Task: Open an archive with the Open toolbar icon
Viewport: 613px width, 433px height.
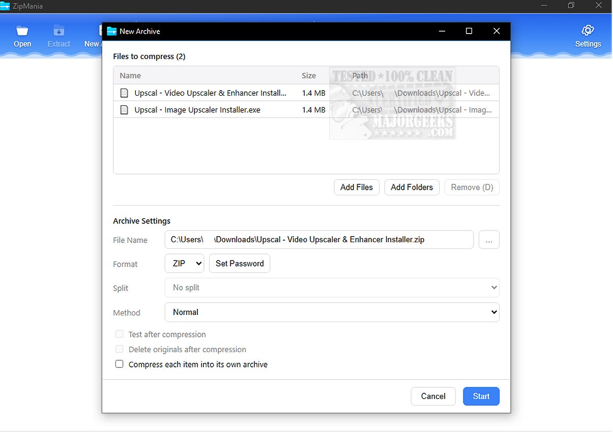Action: 22,36
